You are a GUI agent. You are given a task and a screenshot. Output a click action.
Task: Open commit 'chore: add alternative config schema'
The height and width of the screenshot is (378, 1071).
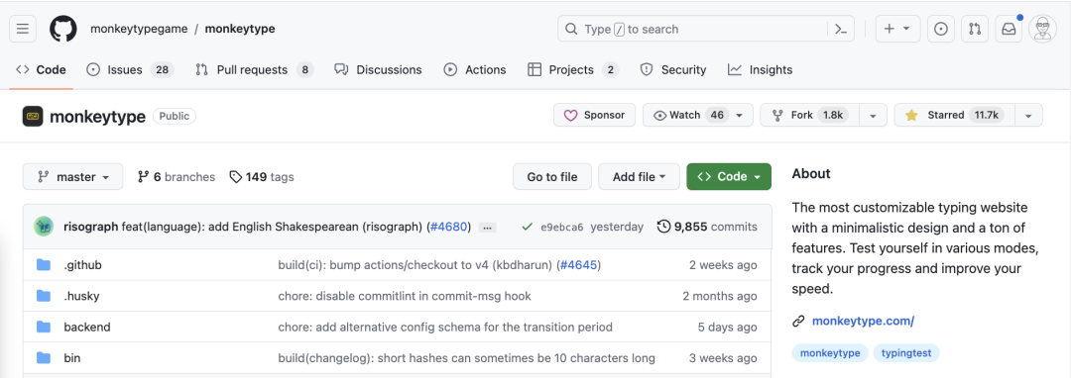click(445, 327)
